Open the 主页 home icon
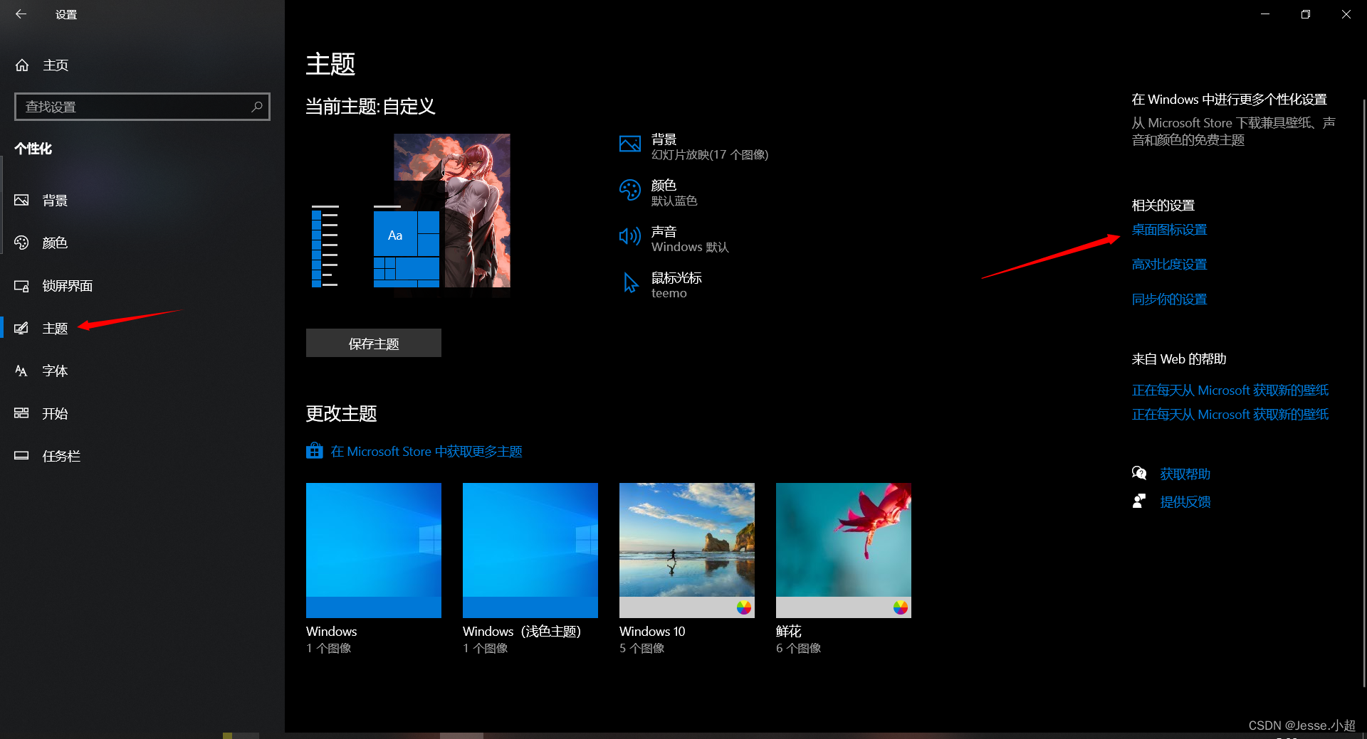This screenshot has width=1367, height=739. coord(22,65)
